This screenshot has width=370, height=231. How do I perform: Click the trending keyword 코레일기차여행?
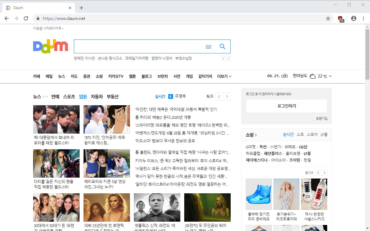click(137, 58)
